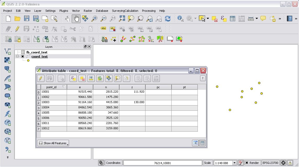
Task: Click the Save Project icon
Action: 27,19
